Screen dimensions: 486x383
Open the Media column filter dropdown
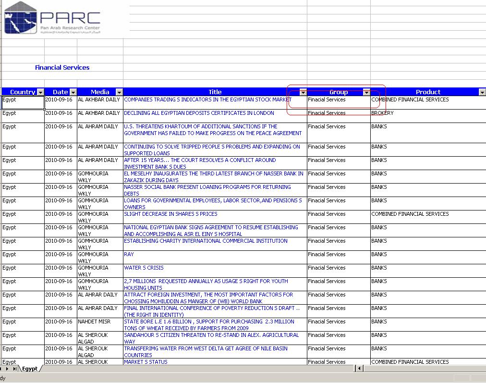pyautogui.click(x=119, y=92)
